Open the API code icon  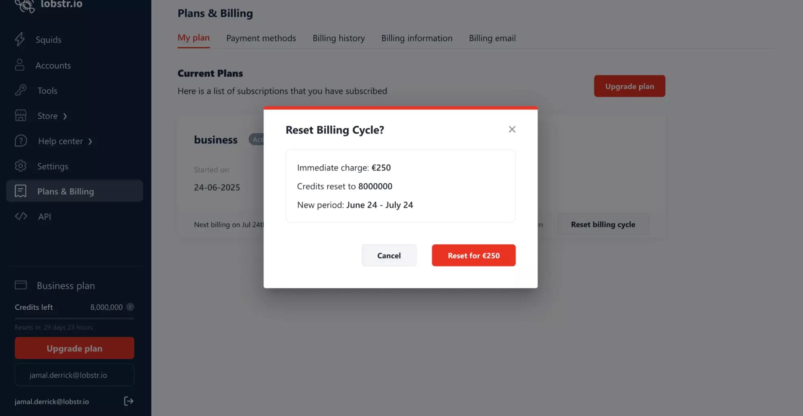pyautogui.click(x=20, y=216)
